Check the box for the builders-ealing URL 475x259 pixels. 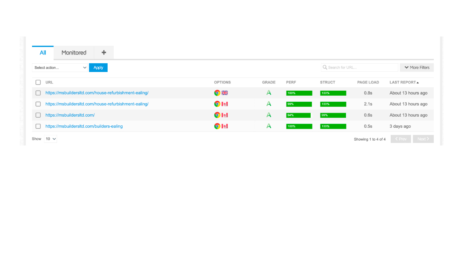(38, 126)
